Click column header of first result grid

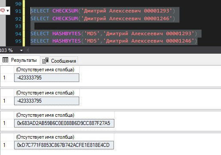[x=47, y=70]
